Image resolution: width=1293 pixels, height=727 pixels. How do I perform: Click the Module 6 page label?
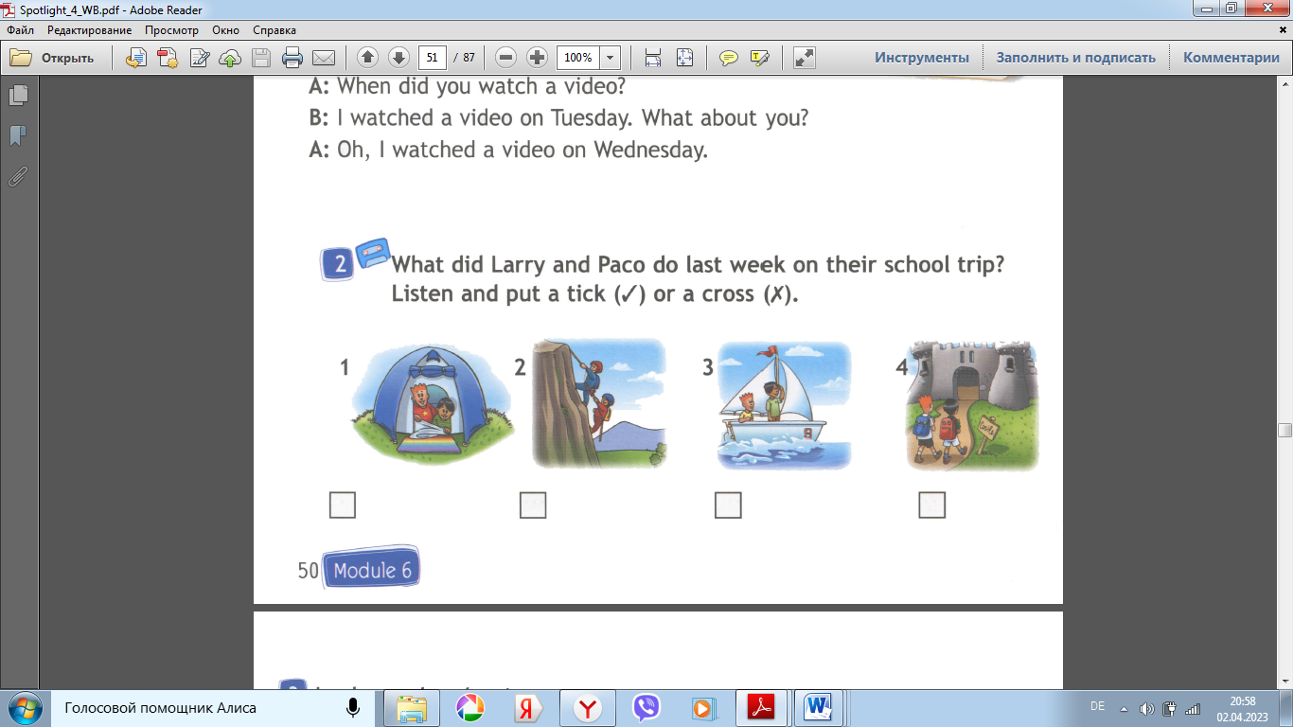372,570
